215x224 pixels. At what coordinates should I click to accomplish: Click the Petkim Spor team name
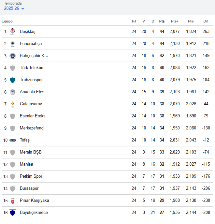[31, 176]
